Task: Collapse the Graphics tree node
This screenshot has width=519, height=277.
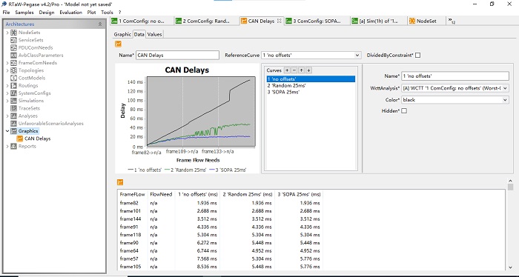Action: 7,131
